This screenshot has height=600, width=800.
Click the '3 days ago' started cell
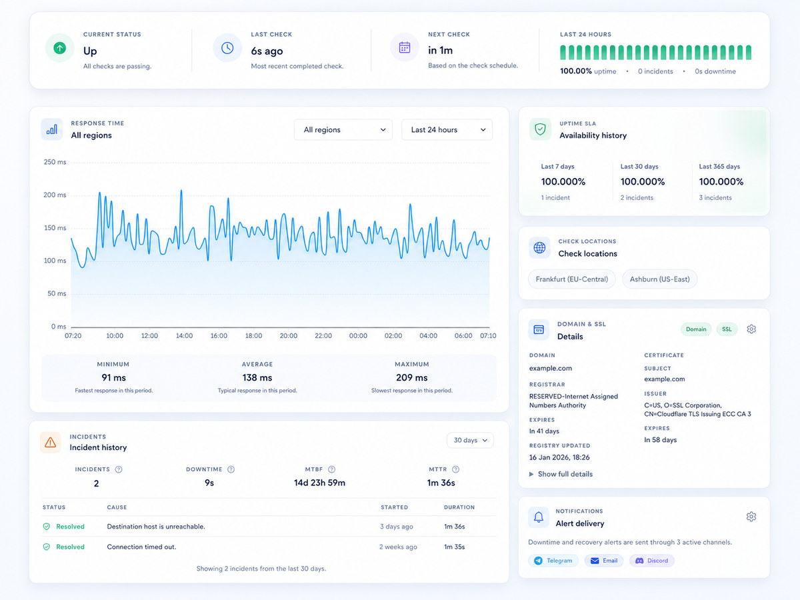tap(396, 527)
